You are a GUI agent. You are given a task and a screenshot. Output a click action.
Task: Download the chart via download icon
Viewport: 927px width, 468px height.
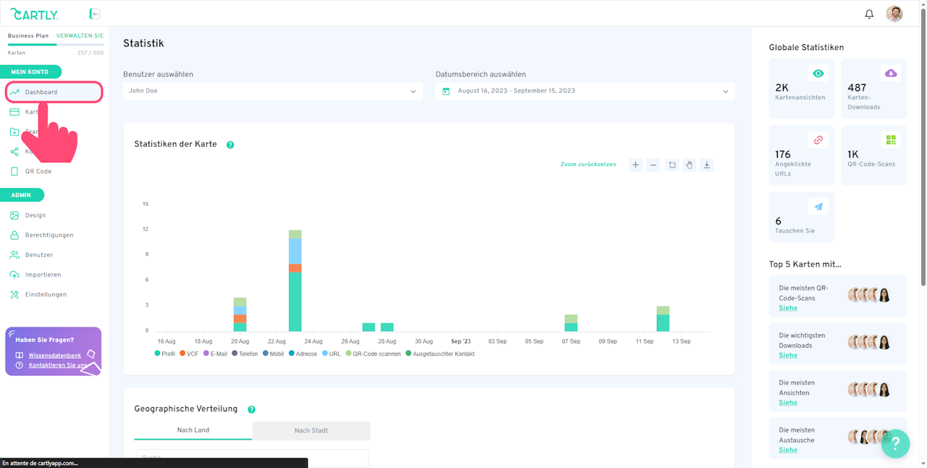707,165
